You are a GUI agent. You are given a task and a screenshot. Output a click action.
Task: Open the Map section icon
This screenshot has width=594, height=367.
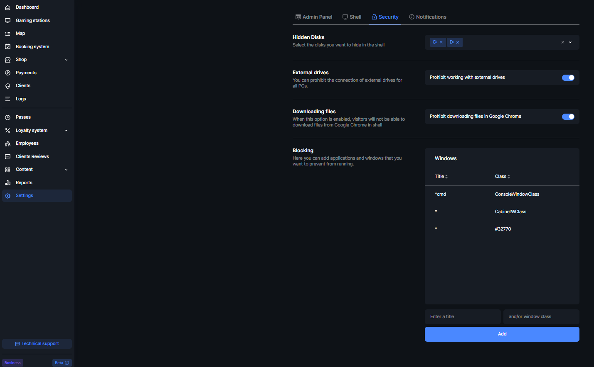8,33
